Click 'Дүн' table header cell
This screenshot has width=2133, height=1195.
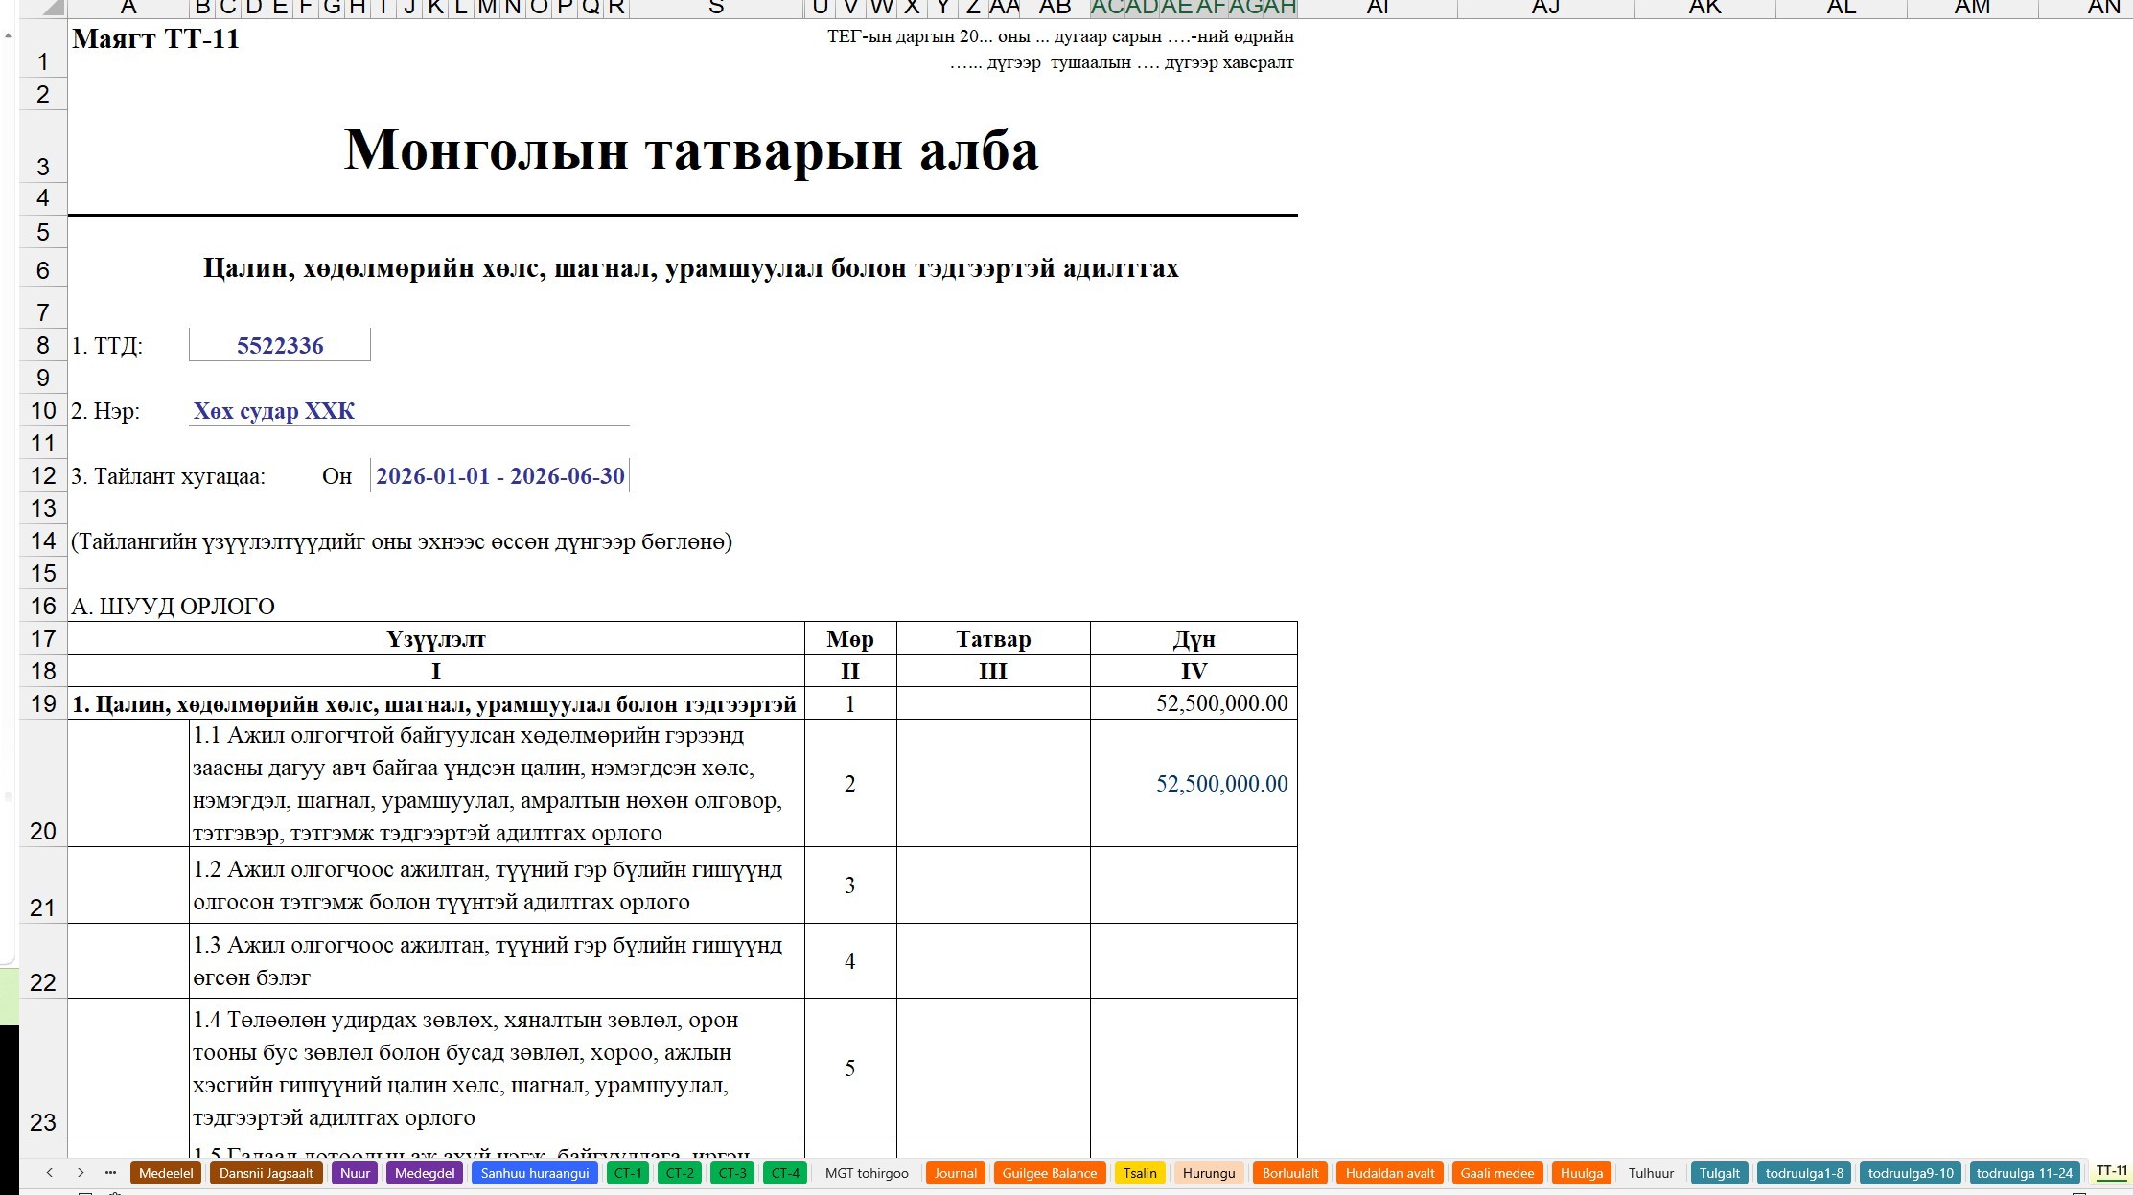(x=1194, y=638)
